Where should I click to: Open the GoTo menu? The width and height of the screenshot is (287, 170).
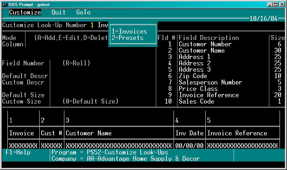point(83,12)
